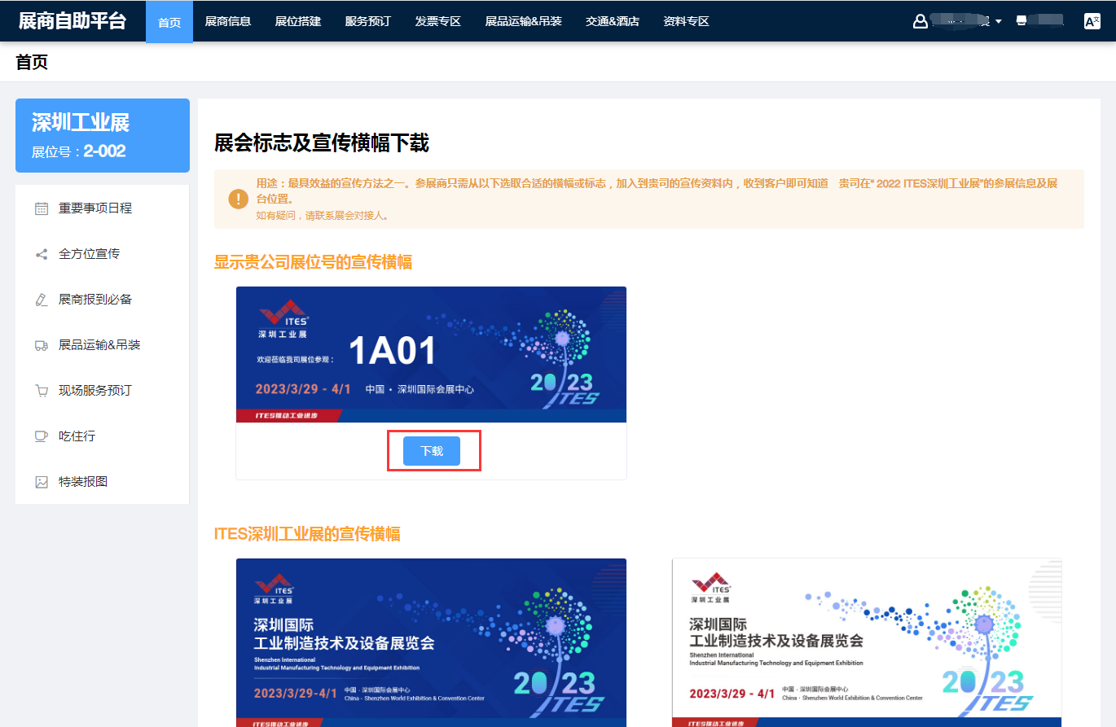Click the user account avatar icon
Image resolution: width=1116 pixels, height=727 pixels.
click(920, 21)
